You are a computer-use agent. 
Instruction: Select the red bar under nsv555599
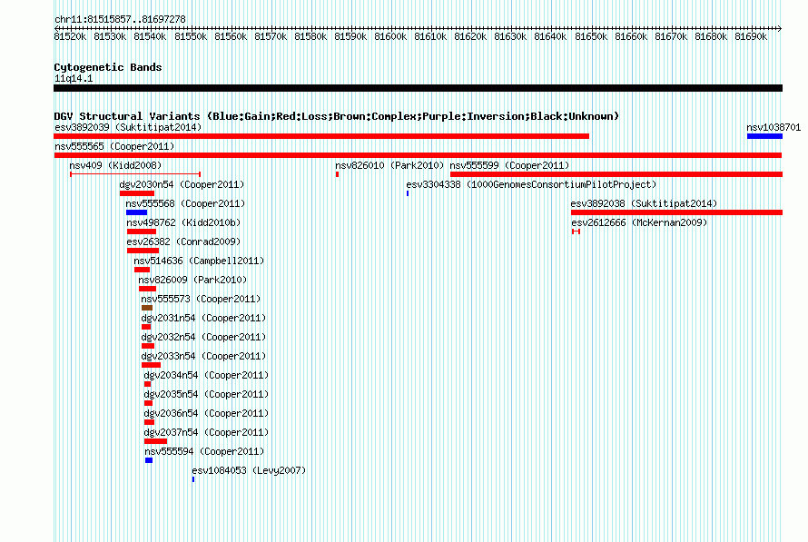coord(616,174)
